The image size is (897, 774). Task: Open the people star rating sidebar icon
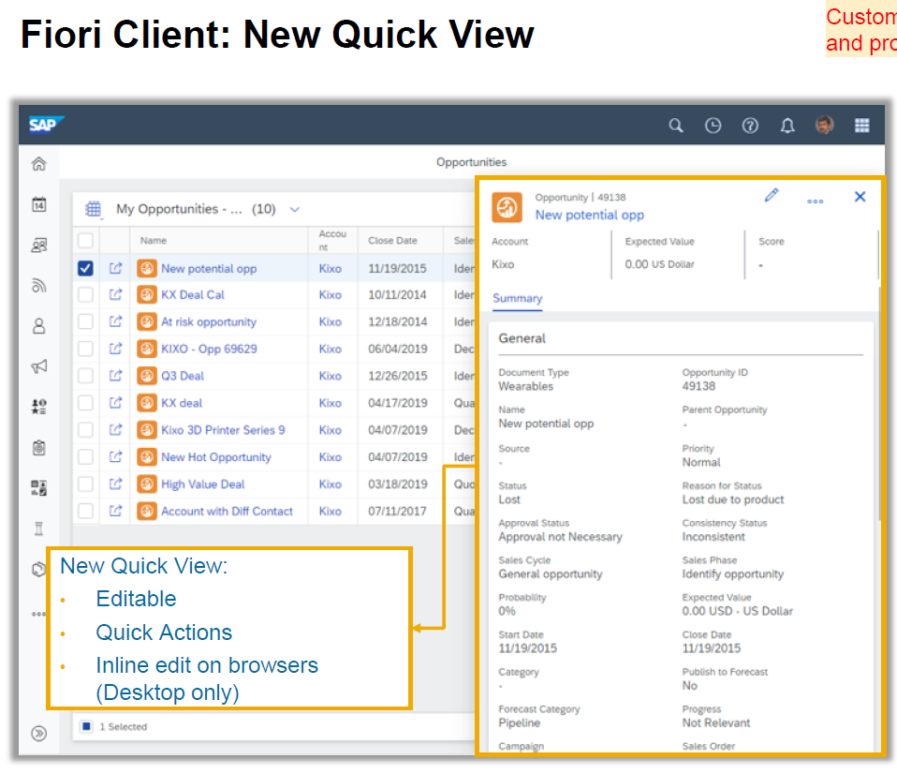click(x=39, y=407)
